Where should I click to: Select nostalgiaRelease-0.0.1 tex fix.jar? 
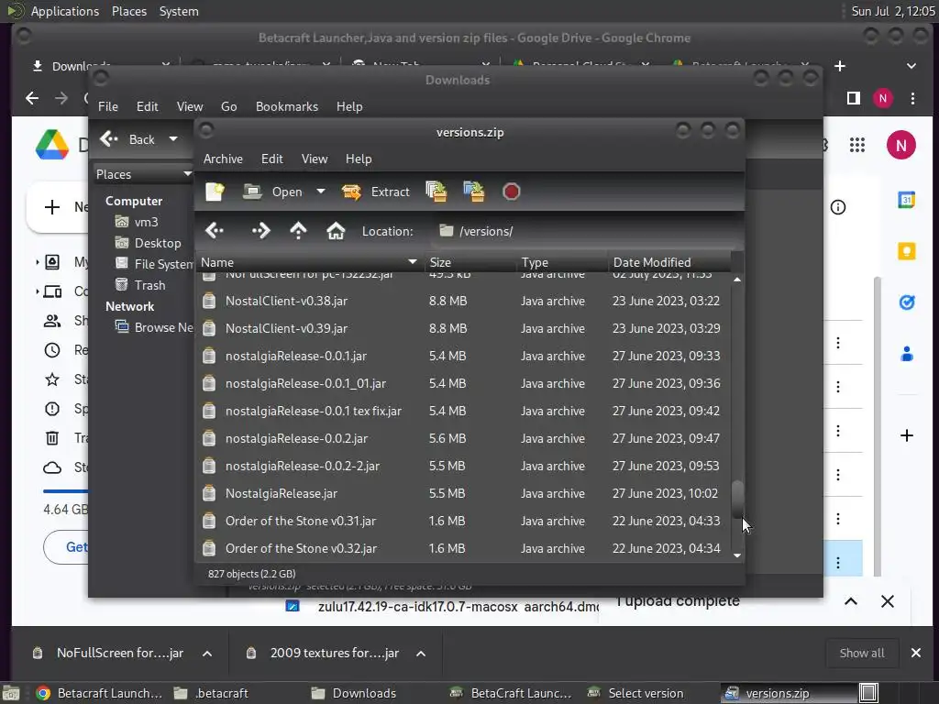[464, 411]
